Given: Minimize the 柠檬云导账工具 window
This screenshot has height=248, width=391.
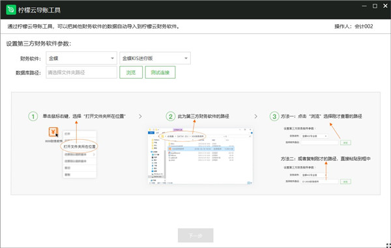Looking at the screenshot, I should [364, 6].
